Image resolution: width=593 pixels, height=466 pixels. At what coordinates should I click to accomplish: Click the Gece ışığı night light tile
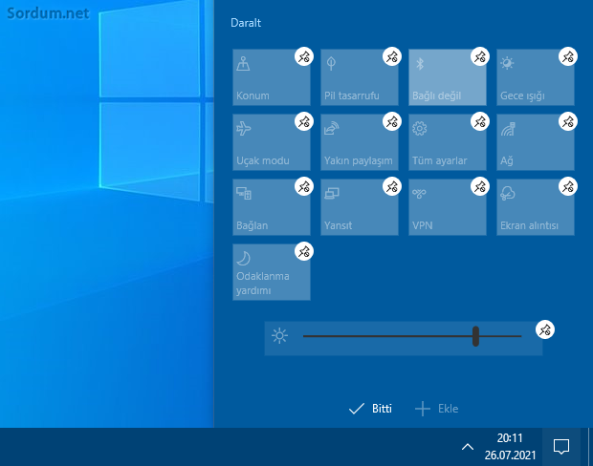point(536,77)
